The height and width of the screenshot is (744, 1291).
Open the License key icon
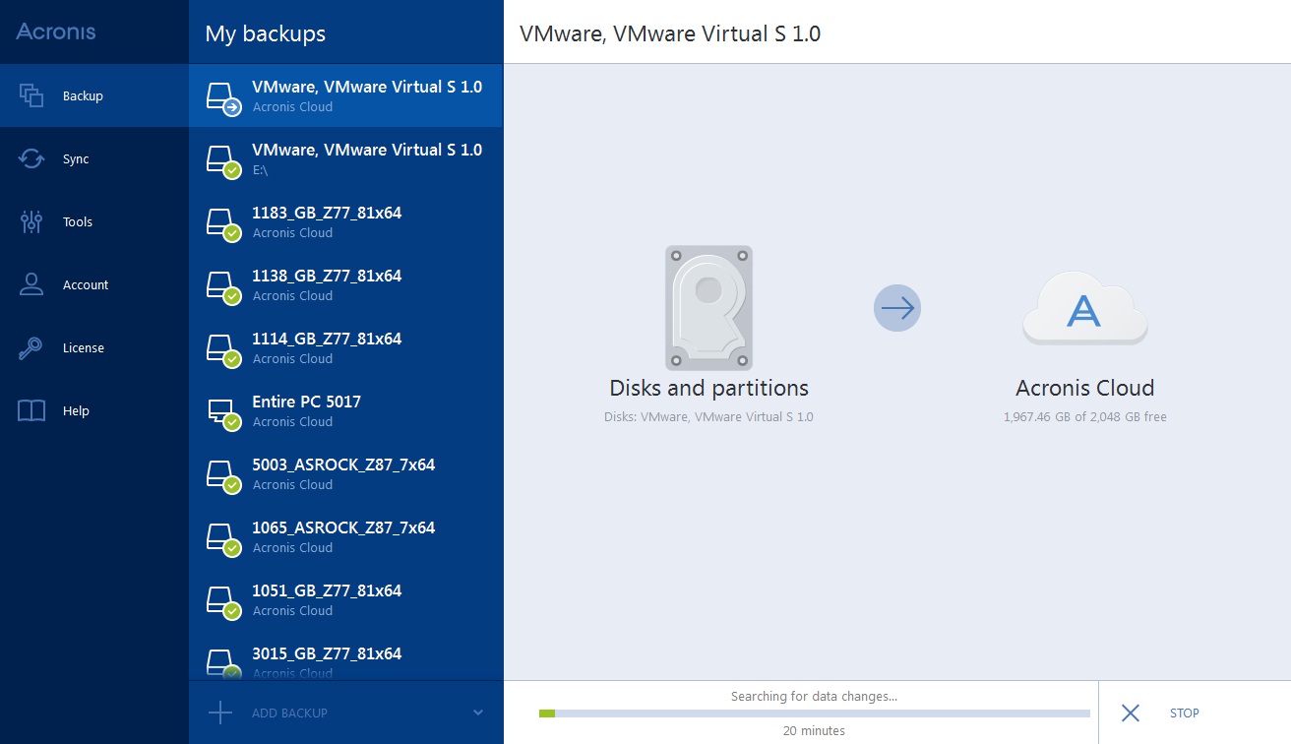[31, 347]
